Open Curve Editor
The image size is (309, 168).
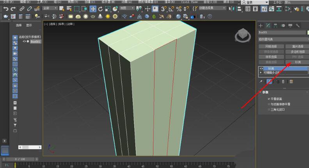(x=272, y=9)
